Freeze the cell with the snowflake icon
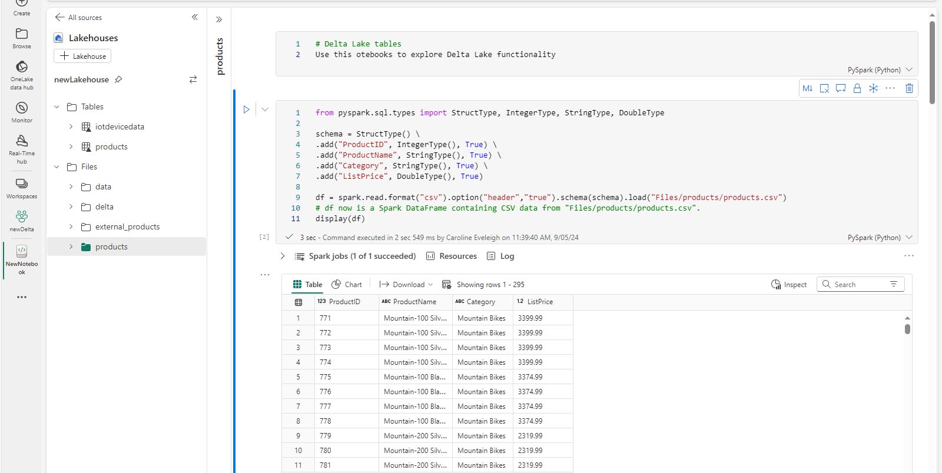This screenshot has width=942, height=473. tap(874, 88)
